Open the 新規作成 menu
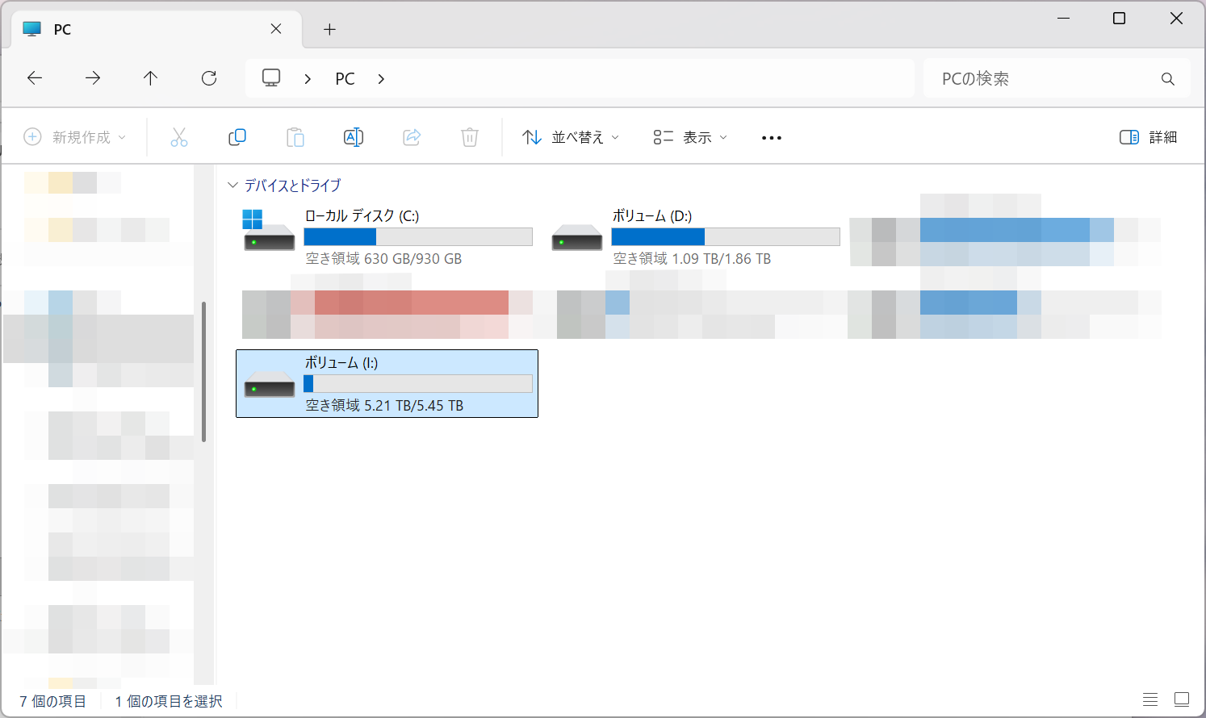 coord(75,137)
